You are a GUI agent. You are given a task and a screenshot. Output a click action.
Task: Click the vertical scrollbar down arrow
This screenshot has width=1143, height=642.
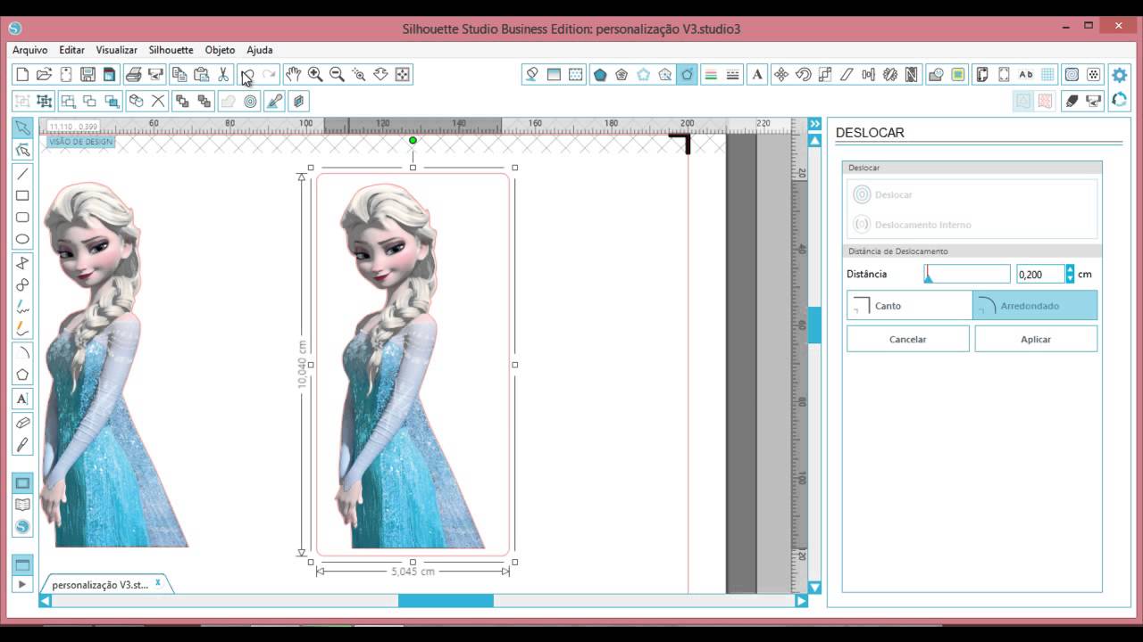coord(814,588)
